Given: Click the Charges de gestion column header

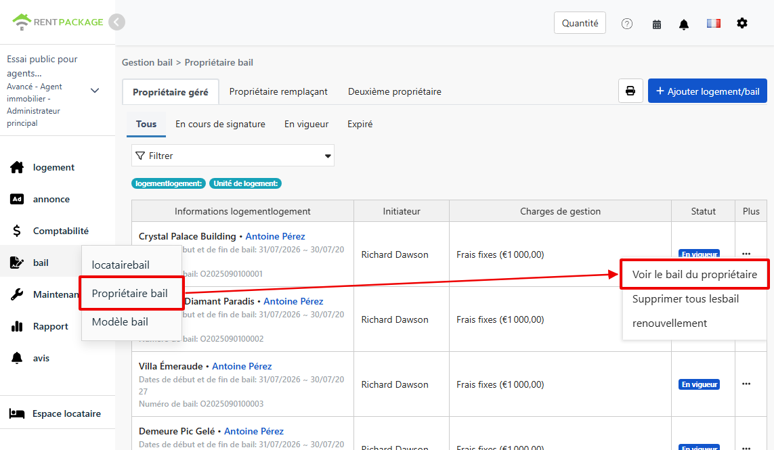Looking at the screenshot, I should tap(560, 211).
